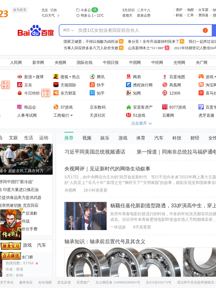The image size is (216, 288).
Task: Open 豆瓣网 site link
Action: (168, 115)
